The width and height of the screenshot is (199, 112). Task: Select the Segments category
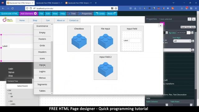pos(42,84)
